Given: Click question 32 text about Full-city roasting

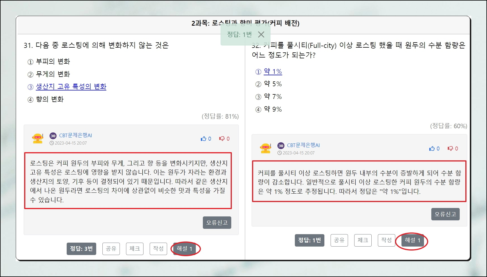Looking at the screenshot, I should point(358,50).
